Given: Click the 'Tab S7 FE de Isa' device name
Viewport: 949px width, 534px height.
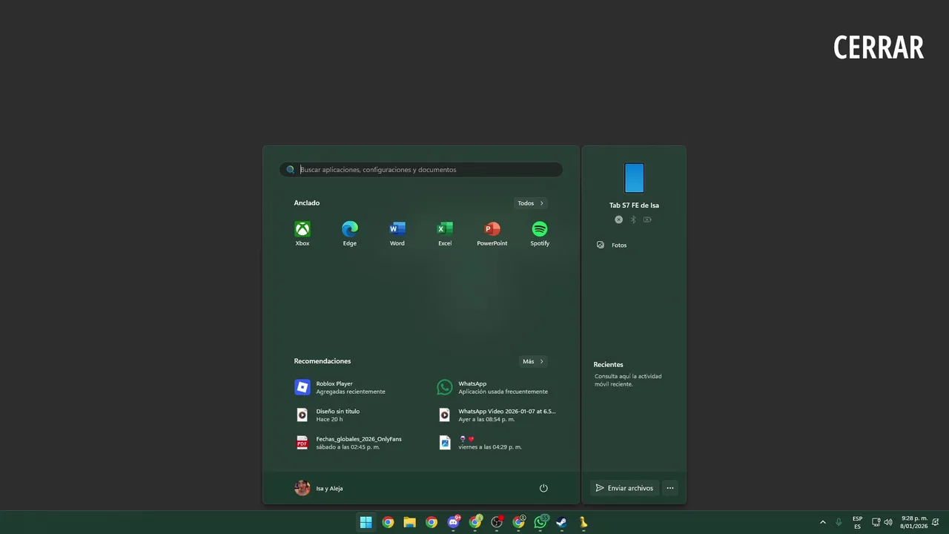Looking at the screenshot, I should (x=634, y=205).
